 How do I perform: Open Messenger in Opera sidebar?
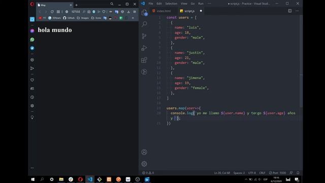(32, 30)
